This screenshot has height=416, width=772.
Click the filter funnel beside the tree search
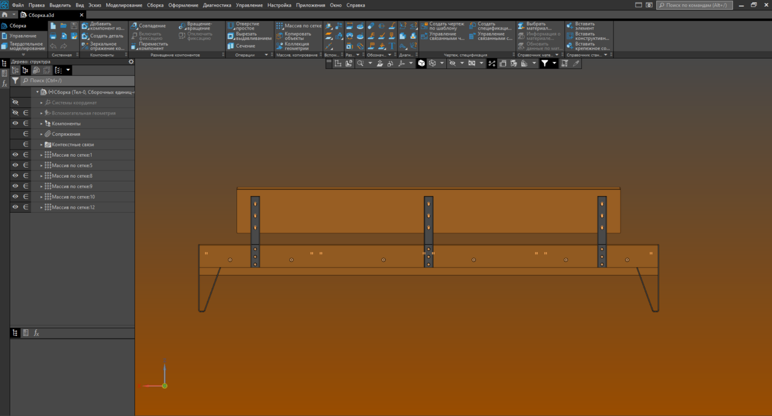point(15,80)
